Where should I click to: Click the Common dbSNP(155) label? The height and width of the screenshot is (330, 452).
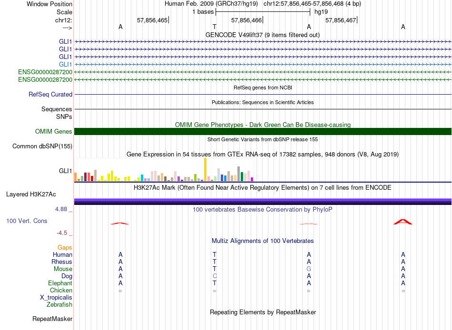(x=42, y=146)
